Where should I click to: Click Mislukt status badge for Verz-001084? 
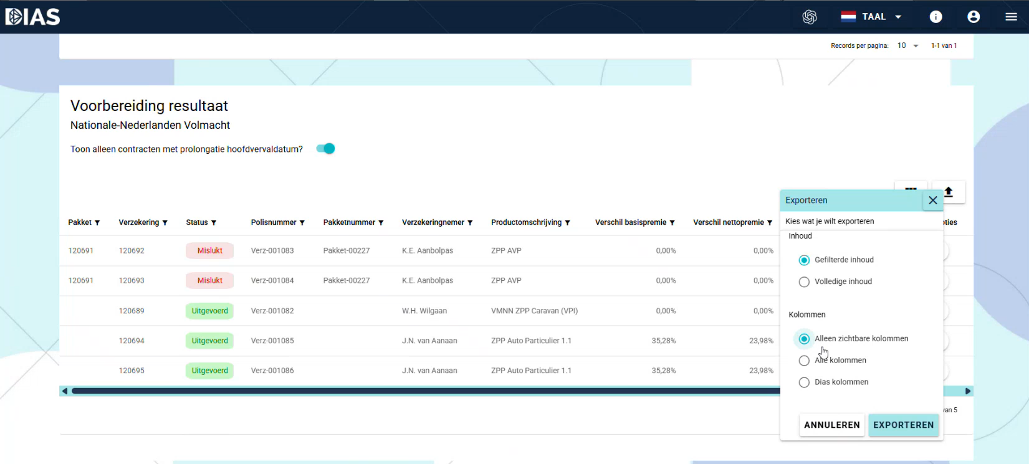[210, 281]
